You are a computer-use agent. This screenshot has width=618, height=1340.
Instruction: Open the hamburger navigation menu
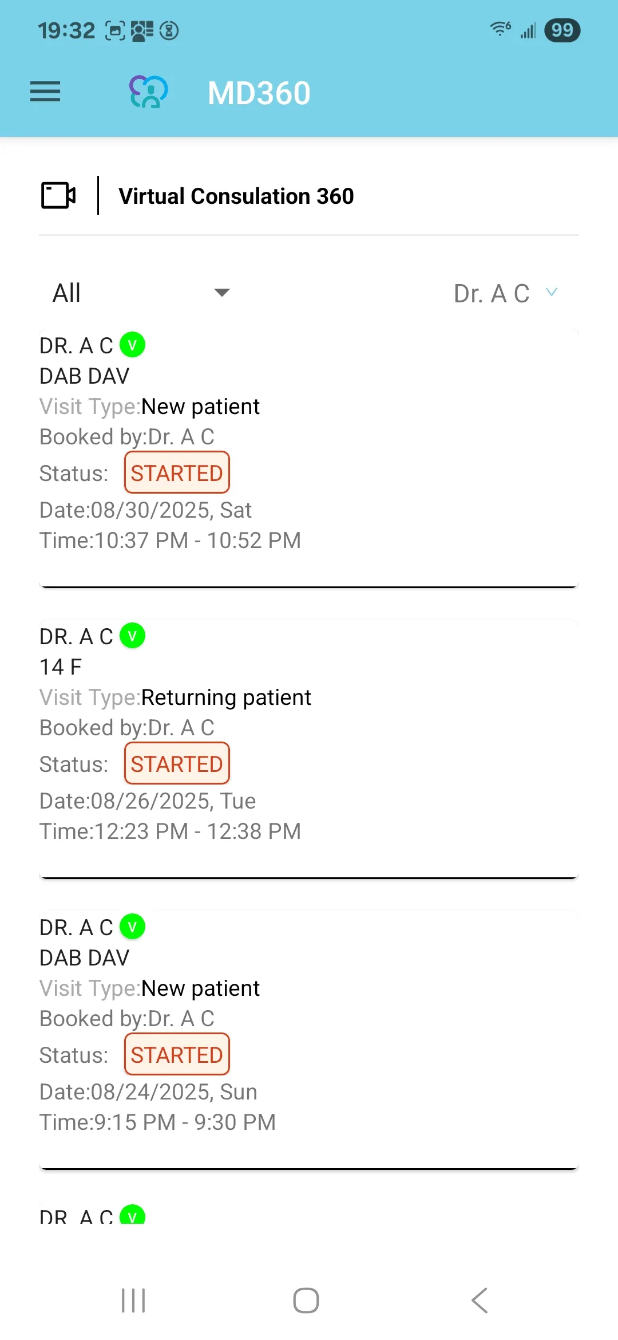(x=45, y=92)
